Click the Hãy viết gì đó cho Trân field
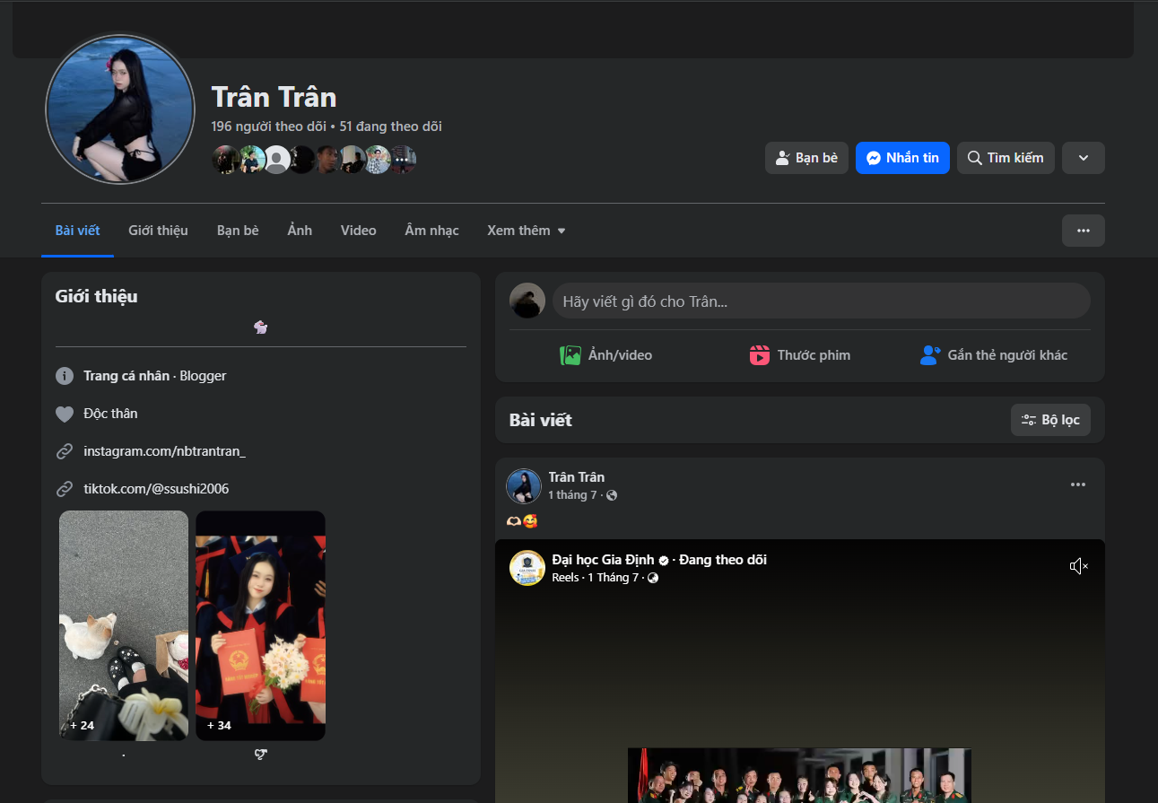 (822, 301)
